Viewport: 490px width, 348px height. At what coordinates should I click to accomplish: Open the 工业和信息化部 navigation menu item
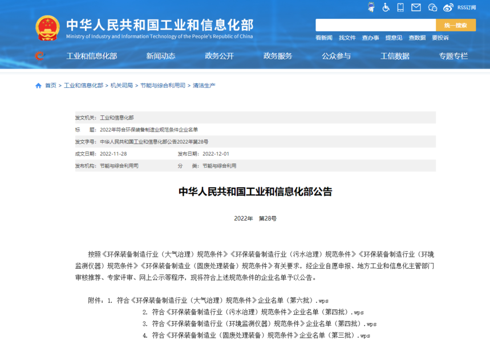tap(92, 56)
